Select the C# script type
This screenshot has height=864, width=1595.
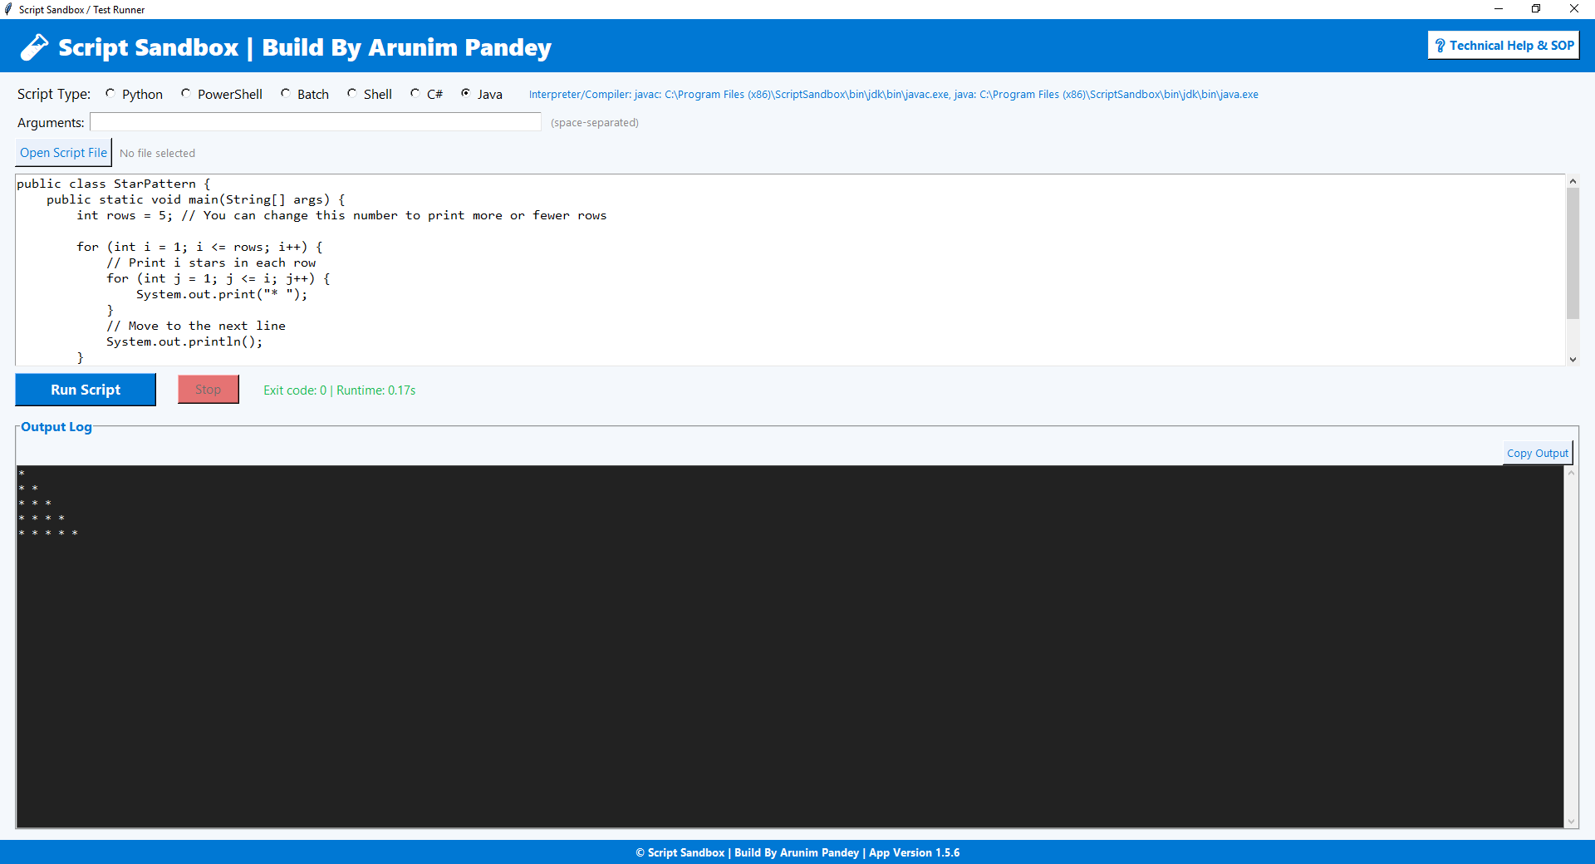click(415, 94)
